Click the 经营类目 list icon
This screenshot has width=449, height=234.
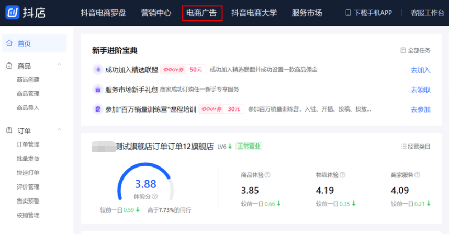[403, 147]
